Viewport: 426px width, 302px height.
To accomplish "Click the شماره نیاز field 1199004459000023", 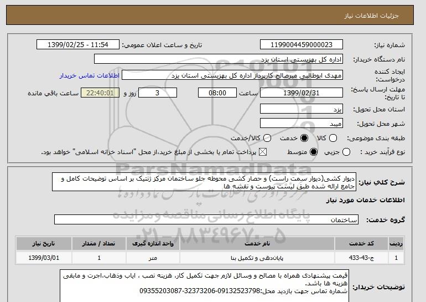I will click(x=302, y=45).
